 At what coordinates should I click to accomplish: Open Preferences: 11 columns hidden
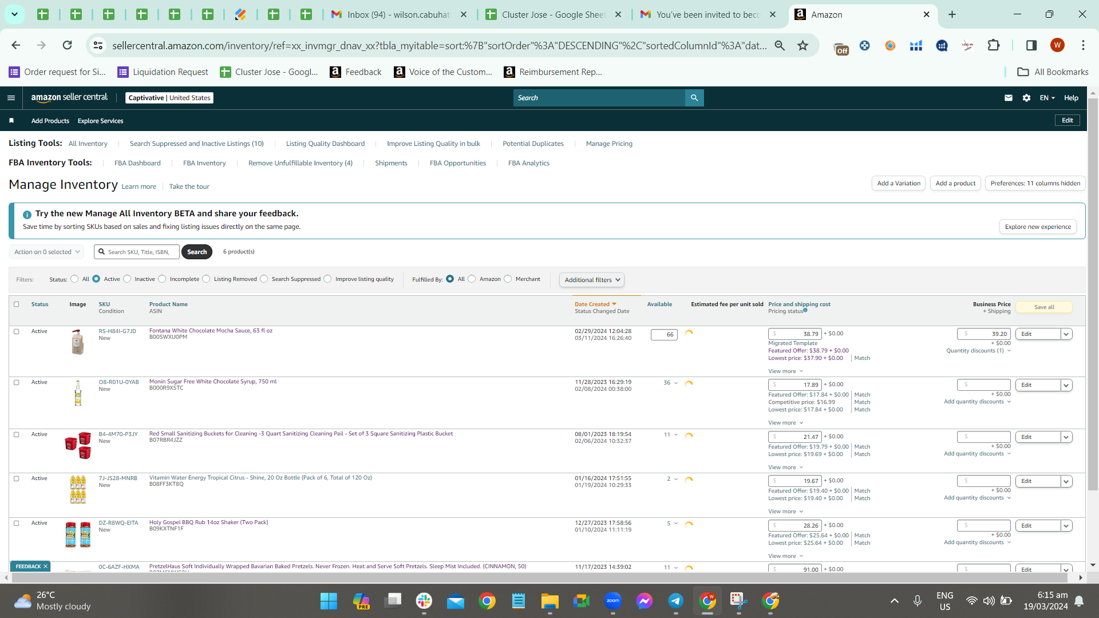click(1035, 183)
